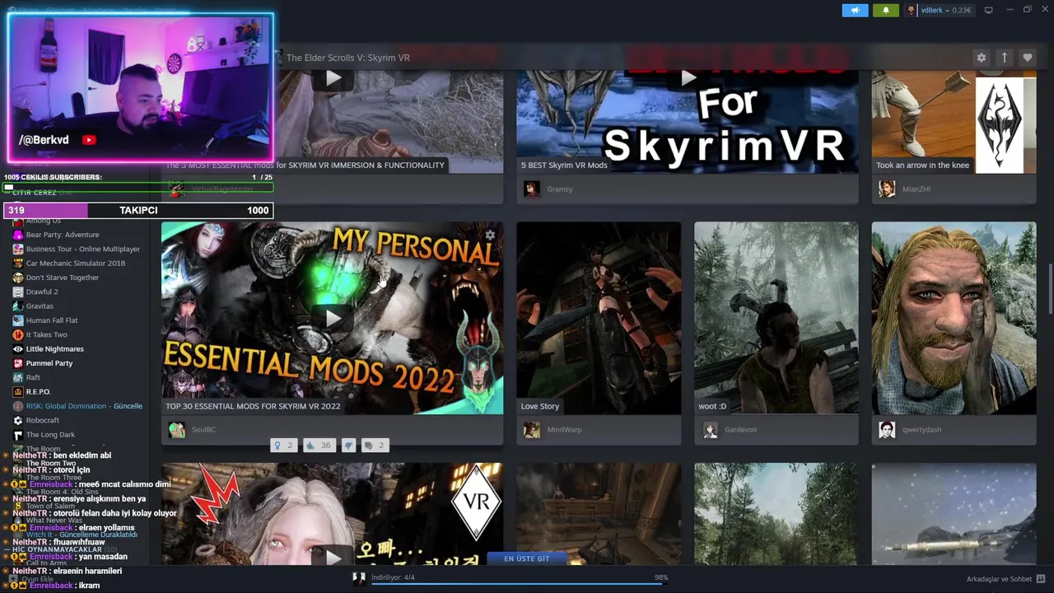Viewport: 1054px width, 593px height.
Task: Select The Long Dark in library
Action: [50, 435]
